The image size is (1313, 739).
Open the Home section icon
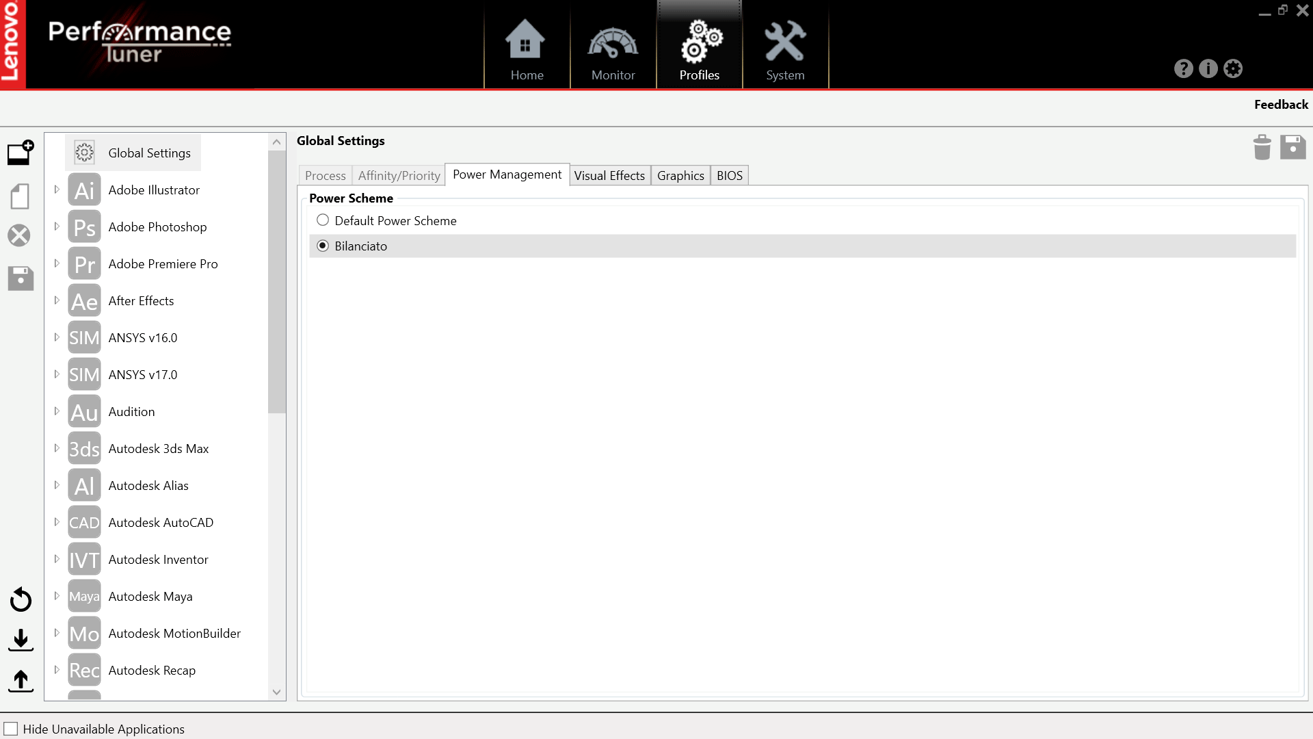[x=525, y=40]
